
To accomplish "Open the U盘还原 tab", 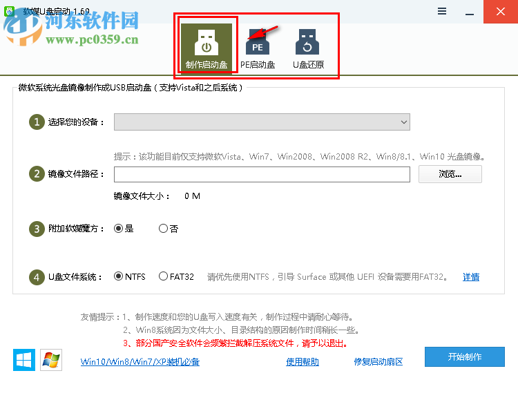I will [x=308, y=49].
